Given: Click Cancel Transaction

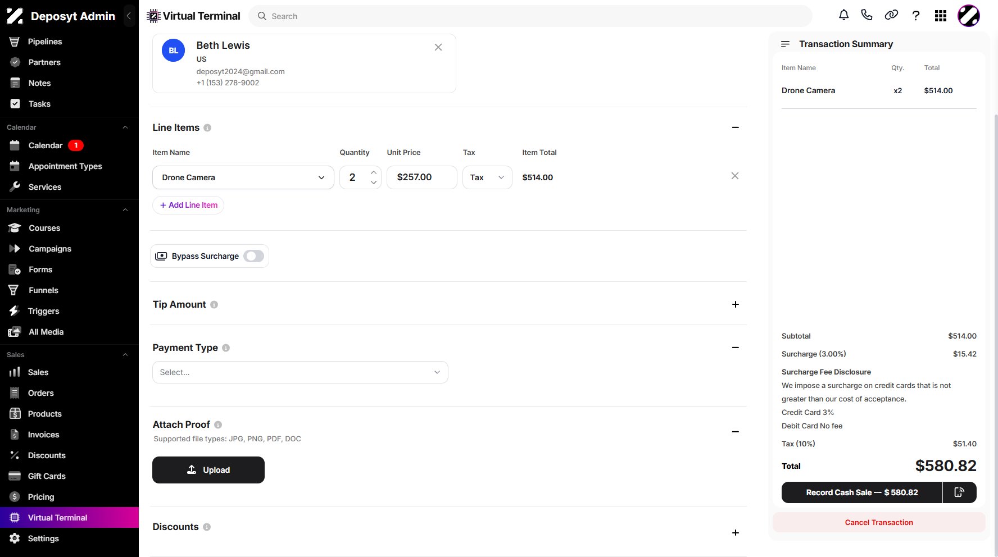Looking at the screenshot, I should pos(879,522).
